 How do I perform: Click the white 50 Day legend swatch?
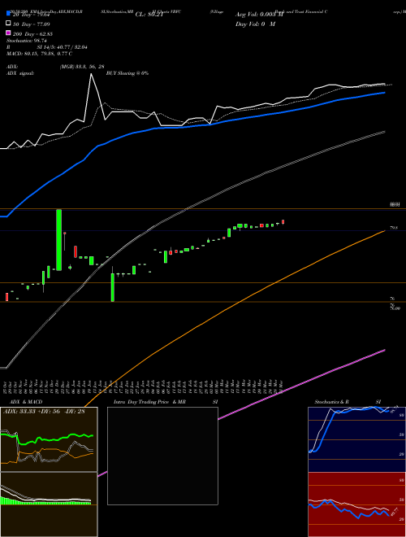click(x=9, y=24)
